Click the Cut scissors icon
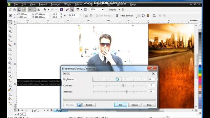Screen dimensions: 210x118 click(30, 10)
